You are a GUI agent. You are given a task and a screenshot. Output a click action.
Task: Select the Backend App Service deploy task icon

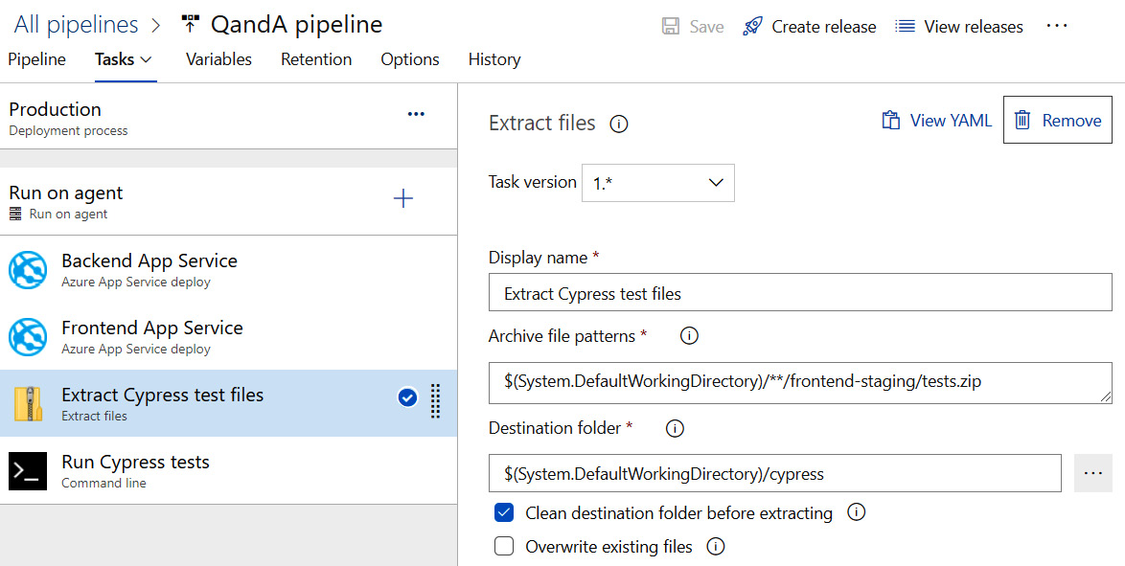pos(29,270)
